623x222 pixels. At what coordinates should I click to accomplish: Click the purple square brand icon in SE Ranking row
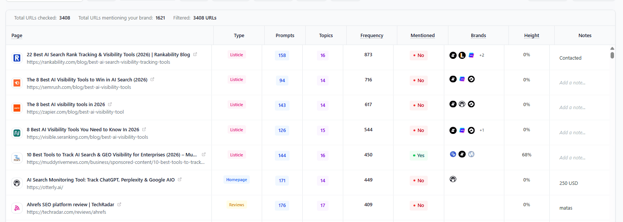pos(462,130)
